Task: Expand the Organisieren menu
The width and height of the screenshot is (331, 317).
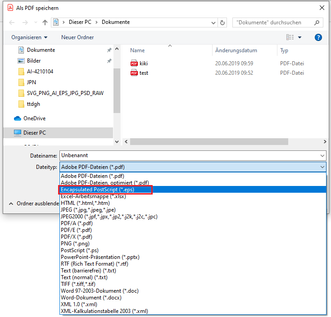Action: (29, 37)
